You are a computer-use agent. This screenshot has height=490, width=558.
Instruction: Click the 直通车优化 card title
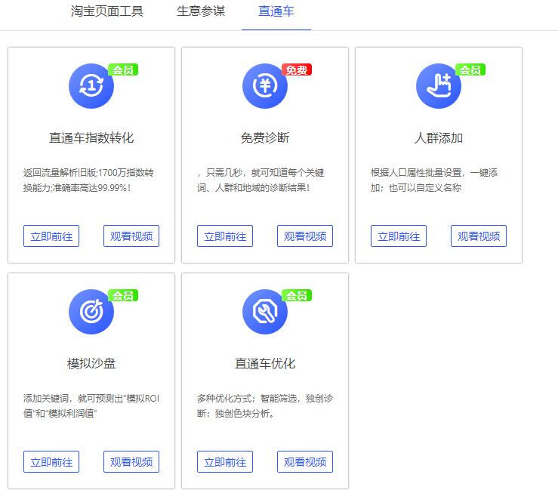pyautogui.click(x=264, y=364)
